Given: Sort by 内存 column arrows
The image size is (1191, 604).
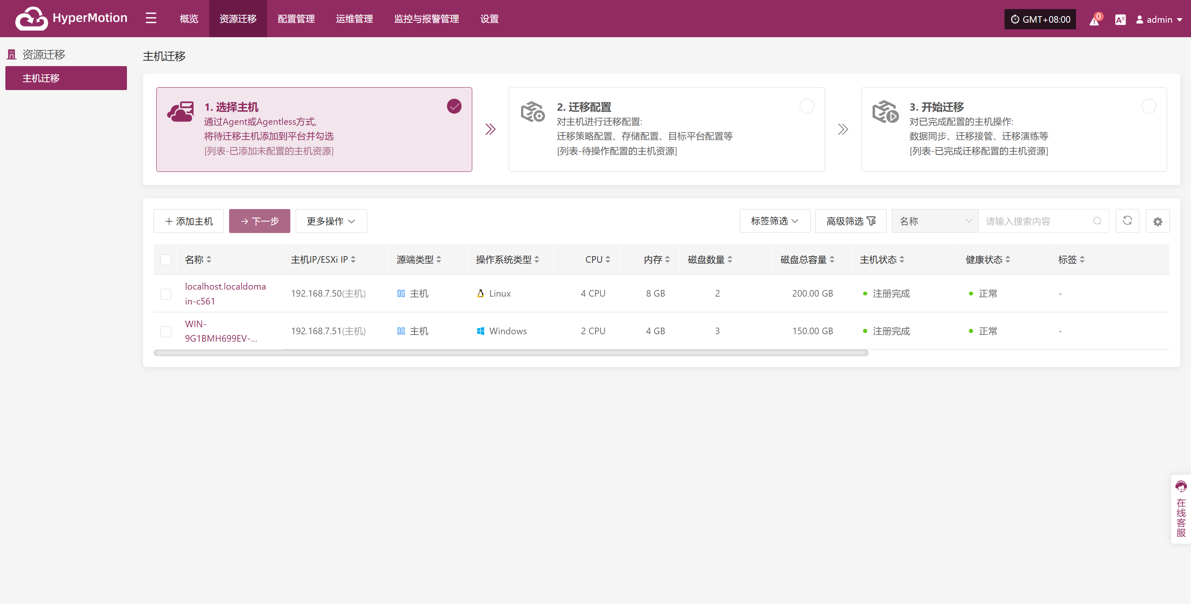Looking at the screenshot, I should coord(667,259).
